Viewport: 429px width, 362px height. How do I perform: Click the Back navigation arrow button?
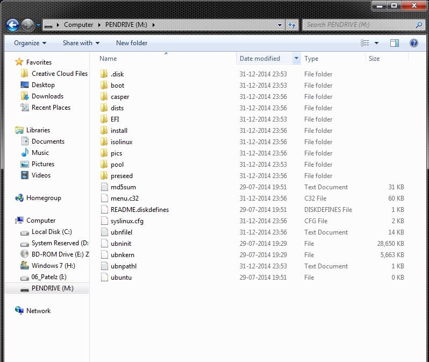click(x=13, y=25)
